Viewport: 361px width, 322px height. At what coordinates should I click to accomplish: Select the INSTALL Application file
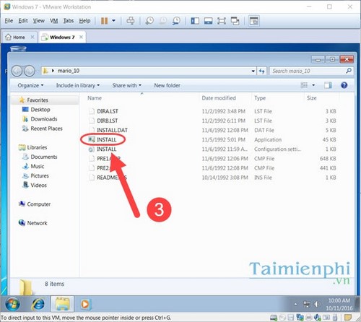coord(106,140)
